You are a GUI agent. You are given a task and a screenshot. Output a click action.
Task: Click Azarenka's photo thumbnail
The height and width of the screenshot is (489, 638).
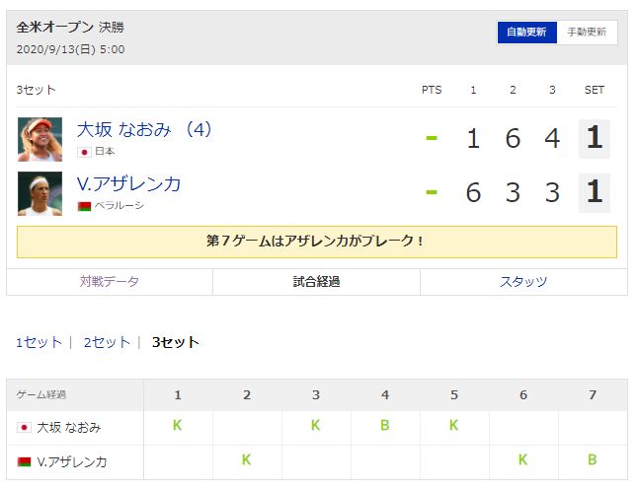click(x=40, y=193)
